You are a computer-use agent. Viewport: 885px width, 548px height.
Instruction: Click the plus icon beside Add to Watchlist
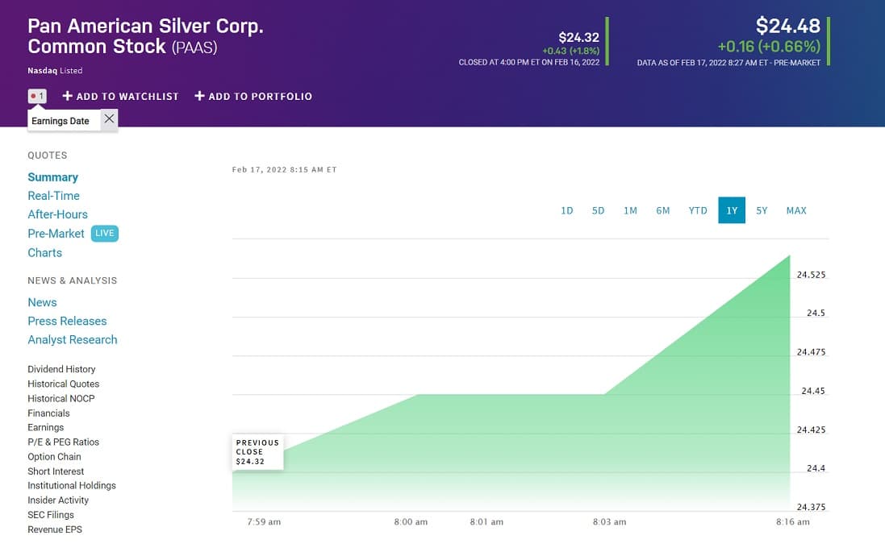[x=67, y=96]
